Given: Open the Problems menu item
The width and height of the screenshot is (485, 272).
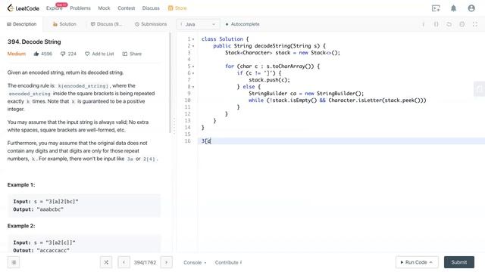Looking at the screenshot, I should [80, 8].
